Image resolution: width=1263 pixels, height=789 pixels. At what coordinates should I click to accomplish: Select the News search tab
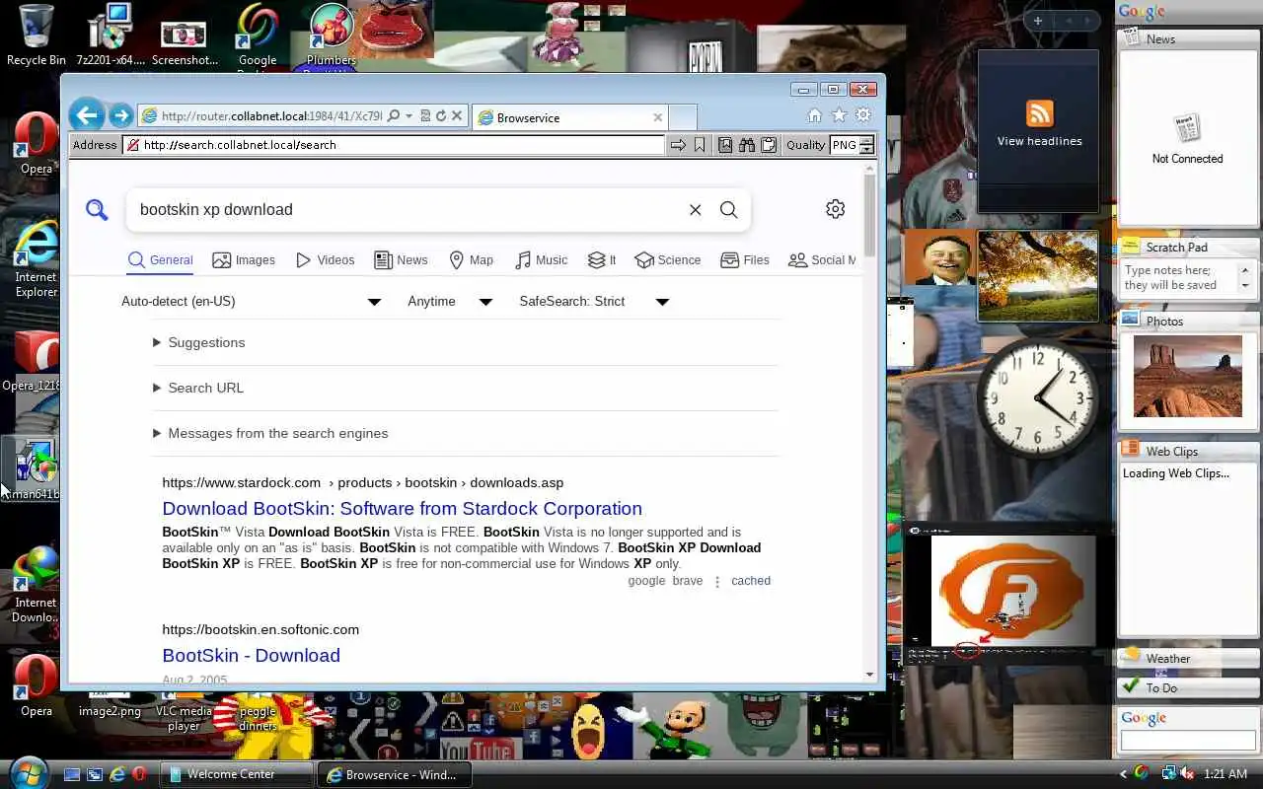click(x=401, y=260)
